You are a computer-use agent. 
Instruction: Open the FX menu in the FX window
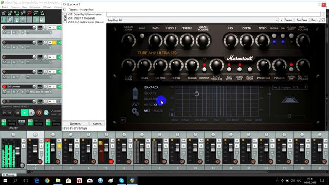(x=64, y=10)
